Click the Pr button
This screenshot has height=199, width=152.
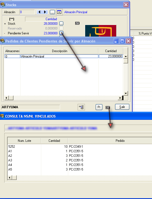[x=99, y=107]
